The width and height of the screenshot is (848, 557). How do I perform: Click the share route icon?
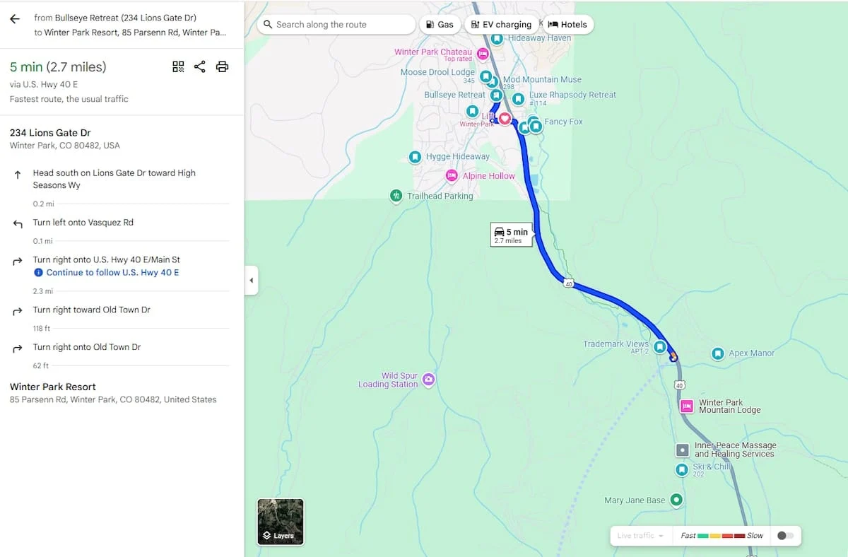pos(200,66)
